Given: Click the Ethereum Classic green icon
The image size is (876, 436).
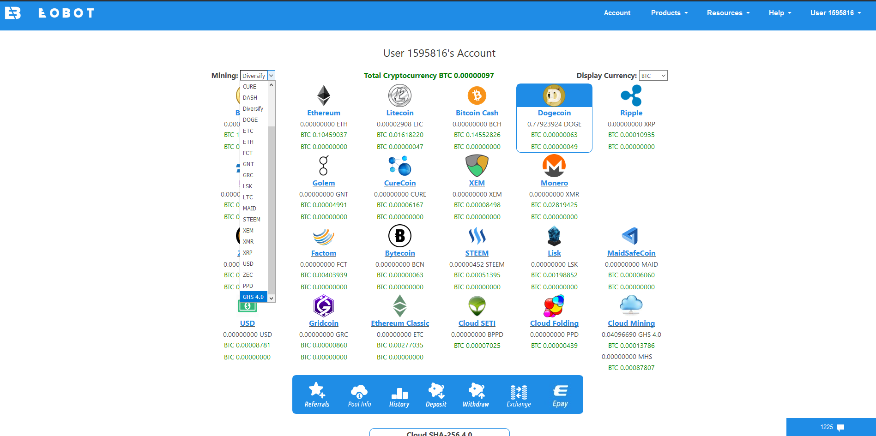Looking at the screenshot, I should point(400,306).
